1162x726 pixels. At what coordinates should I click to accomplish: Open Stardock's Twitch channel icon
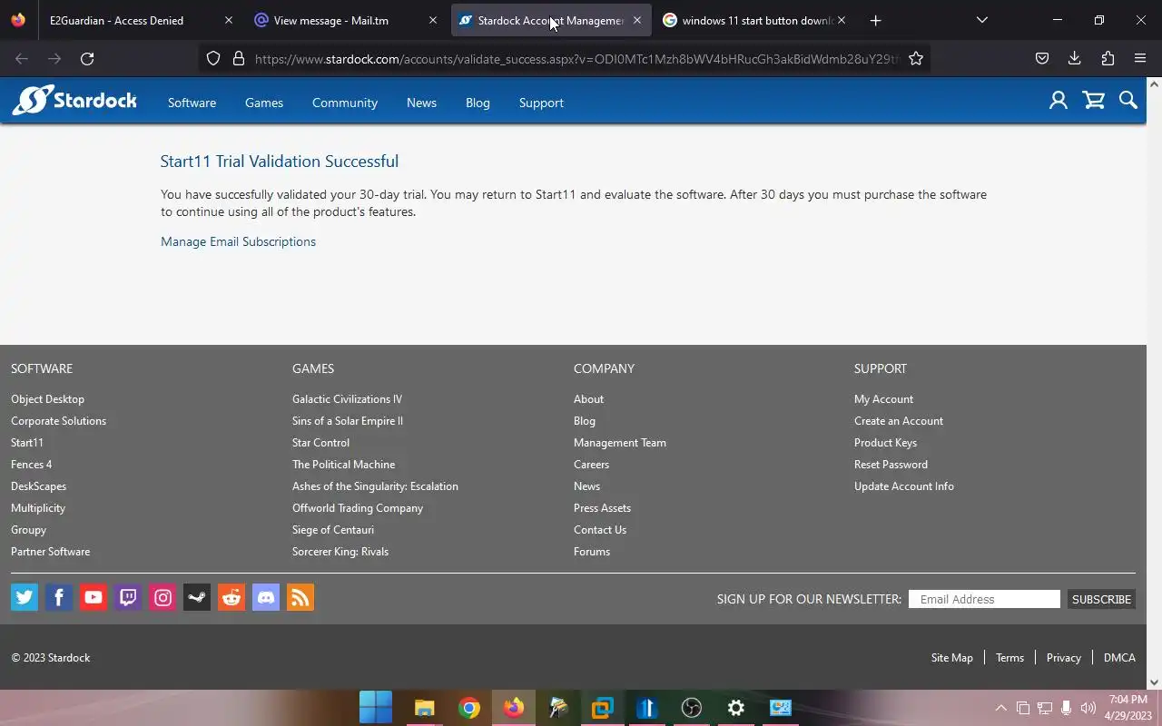128,597
